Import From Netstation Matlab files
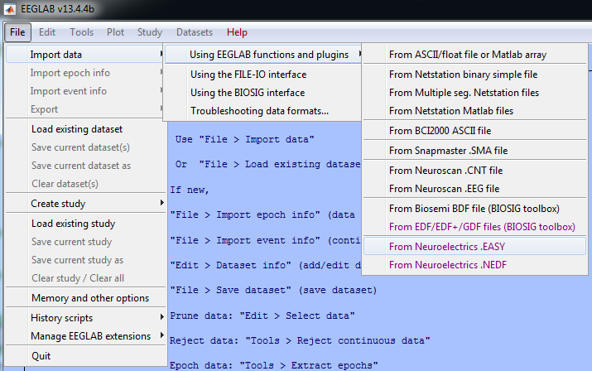Image resolution: width=592 pixels, height=371 pixels. coord(474,111)
